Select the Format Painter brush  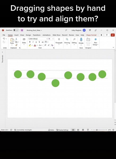(x=16, y=45)
